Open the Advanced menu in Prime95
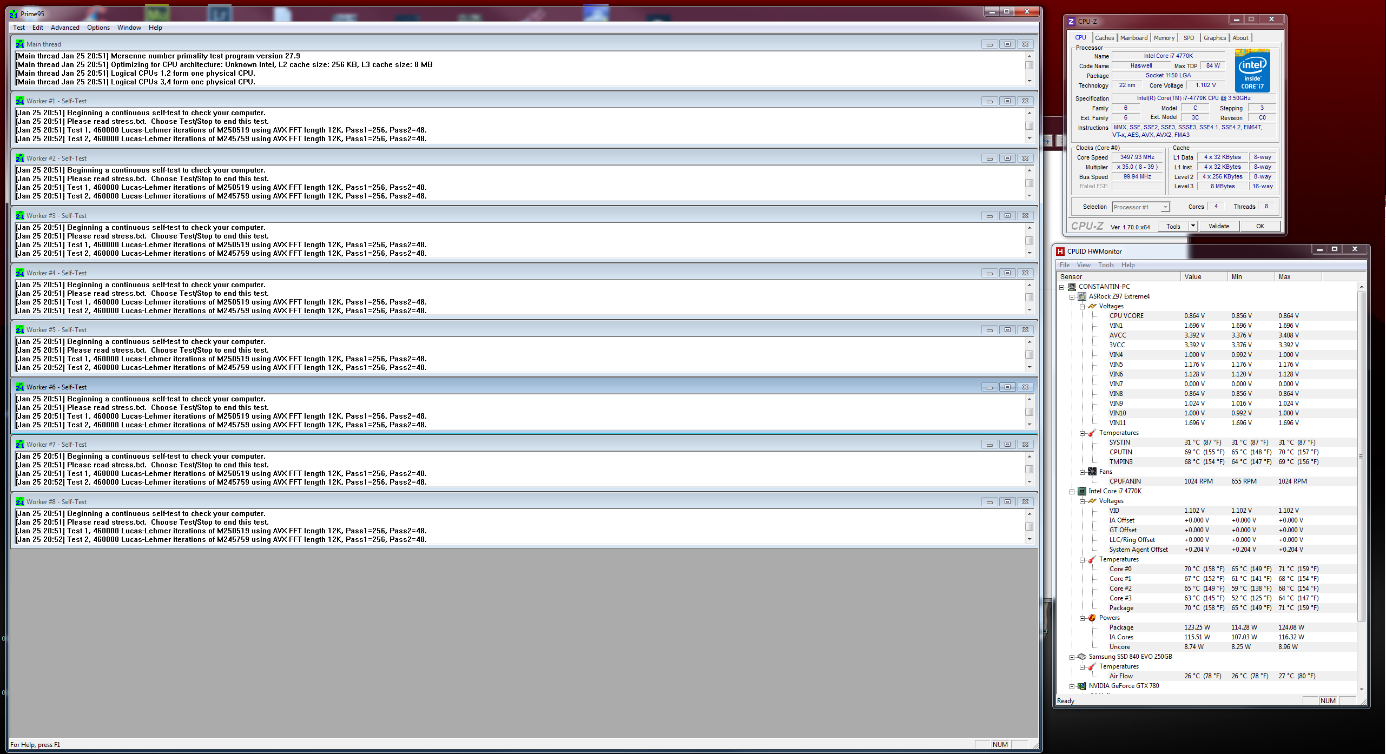Viewport: 1386px width, 754px height. pyautogui.click(x=65, y=28)
